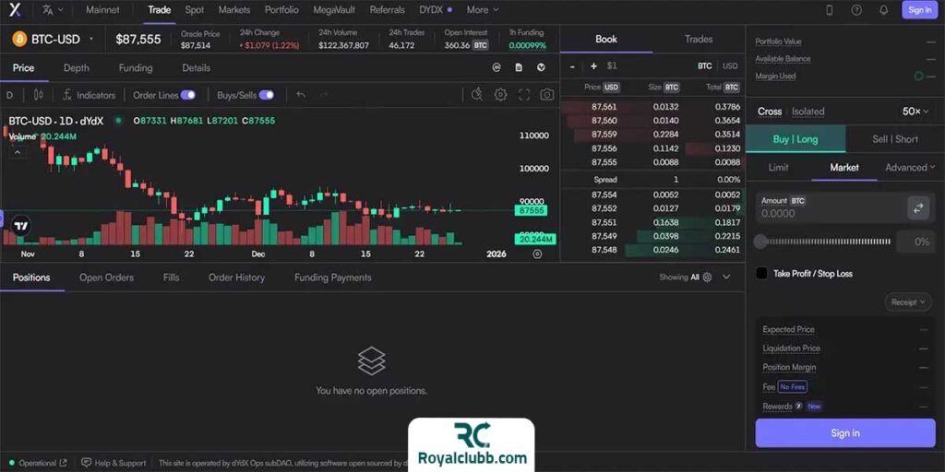
Task: Expand the Receipt dropdown
Action: (x=908, y=302)
